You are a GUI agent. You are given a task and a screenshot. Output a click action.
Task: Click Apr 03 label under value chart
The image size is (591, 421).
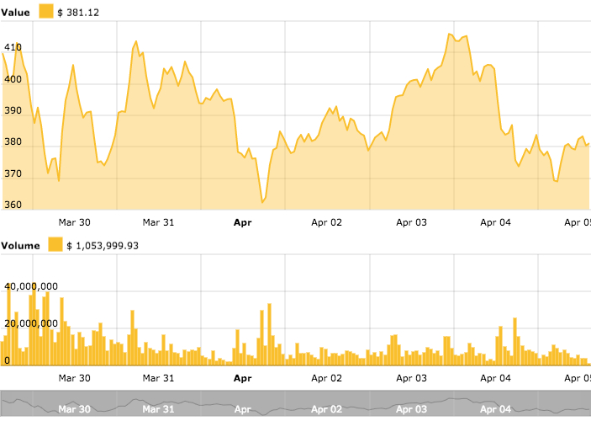pos(412,222)
